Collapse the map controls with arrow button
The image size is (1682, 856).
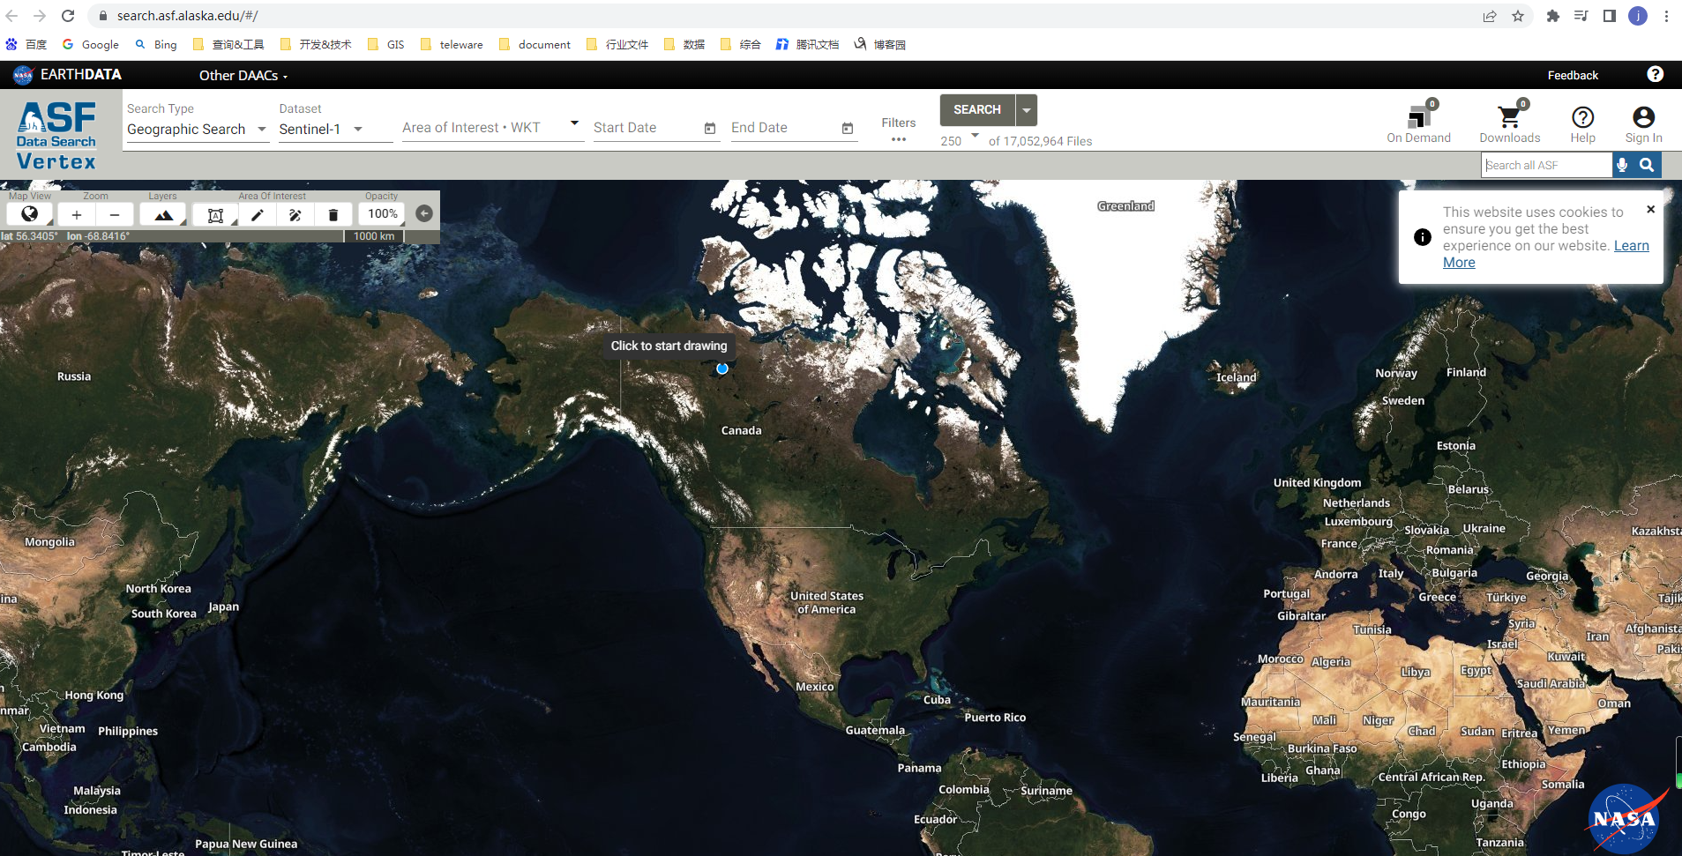(x=424, y=213)
